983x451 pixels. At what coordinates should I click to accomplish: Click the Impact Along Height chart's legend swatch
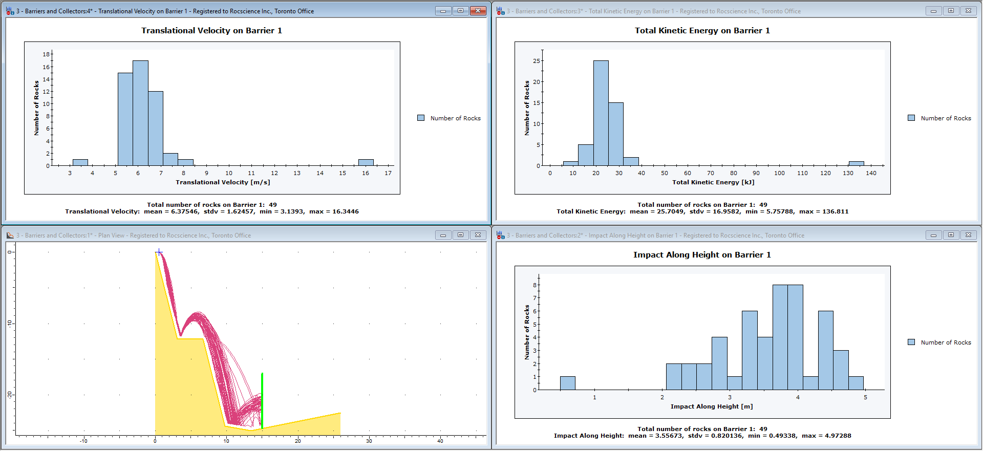pyautogui.click(x=911, y=342)
